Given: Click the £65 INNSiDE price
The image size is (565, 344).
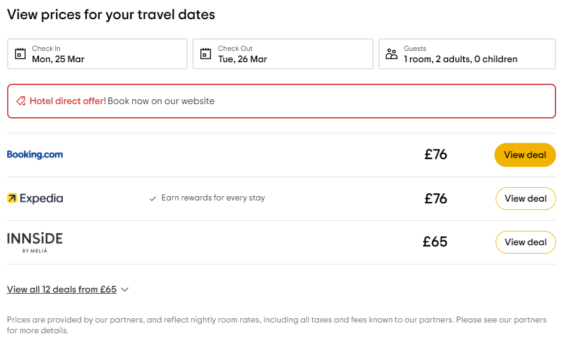Looking at the screenshot, I should [435, 242].
